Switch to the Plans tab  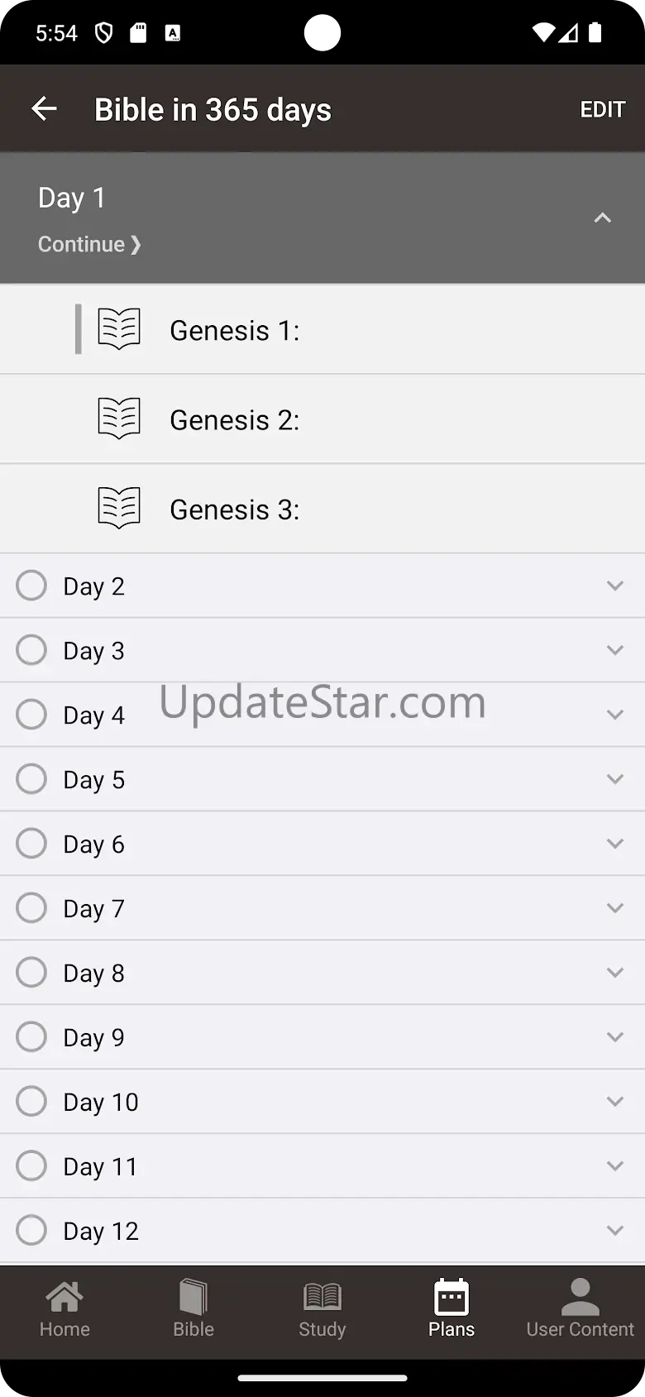pyautogui.click(x=451, y=1308)
